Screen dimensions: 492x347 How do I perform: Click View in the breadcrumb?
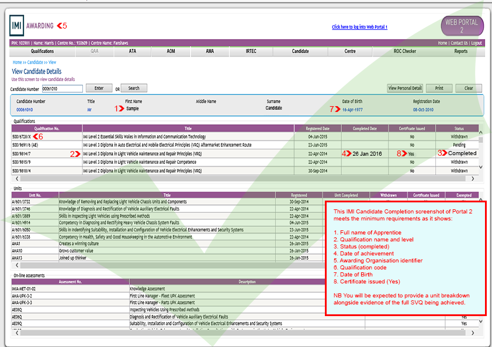[x=53, y=62]
